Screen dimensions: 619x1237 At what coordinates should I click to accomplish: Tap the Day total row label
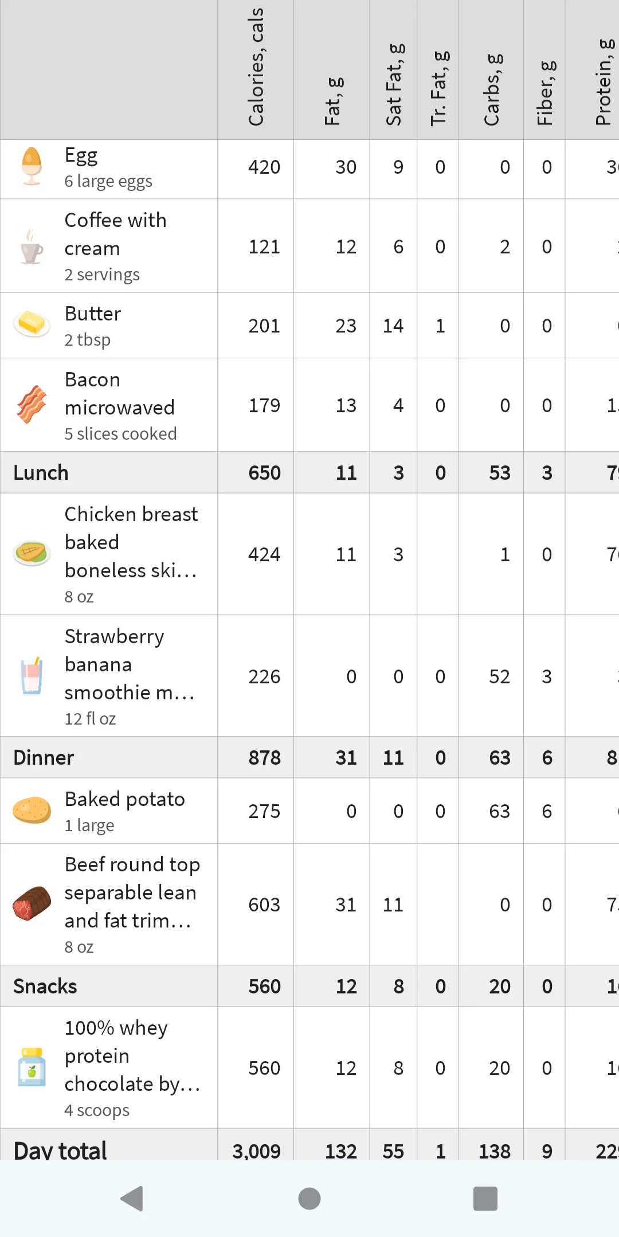coord(60,1149)
